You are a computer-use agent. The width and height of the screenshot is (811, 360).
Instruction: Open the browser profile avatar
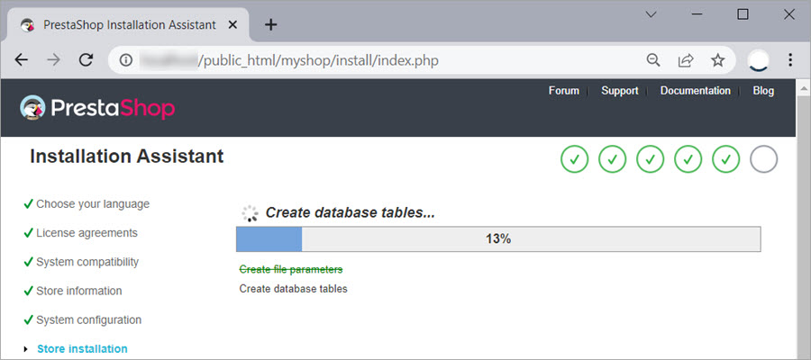click(758, 60)
